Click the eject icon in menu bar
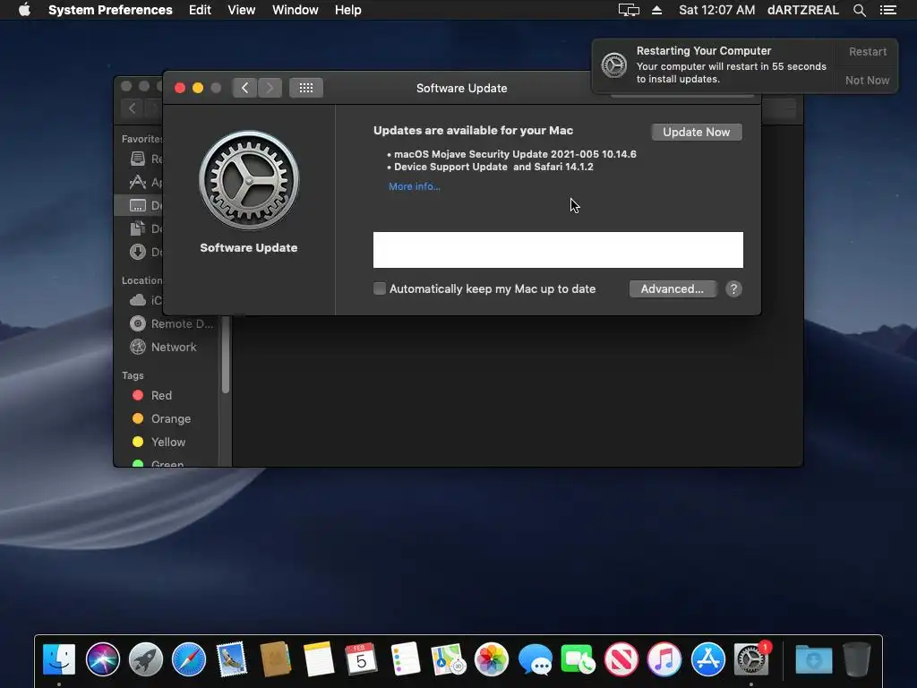Screen dimensions: 917x688 (x=656, y=10)
